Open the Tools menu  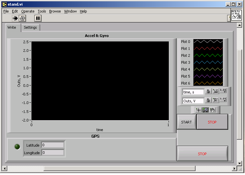tap(42, 11)
